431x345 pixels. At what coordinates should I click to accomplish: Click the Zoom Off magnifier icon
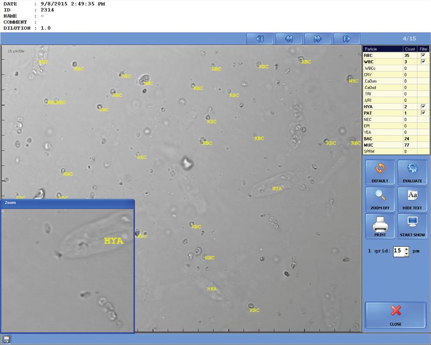(x=380, y=196)
